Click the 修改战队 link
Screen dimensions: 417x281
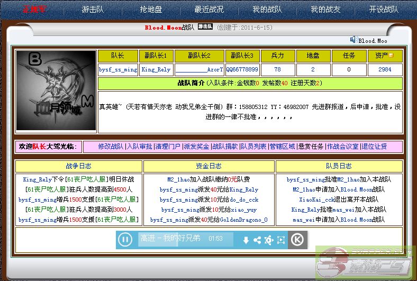(x=111, y=147)
